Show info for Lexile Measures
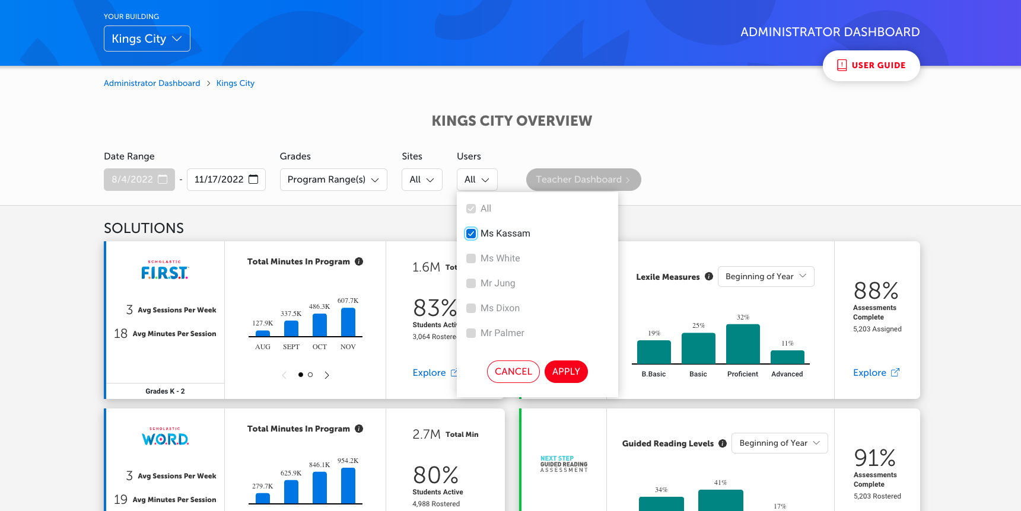Screen dimensions: 1021x511 pos(709,276)
